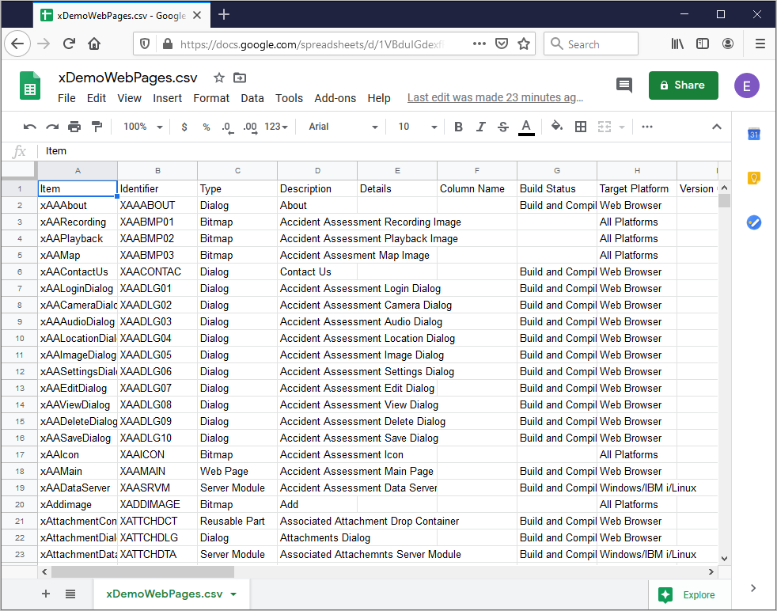This screenshot has width=777, height=611.
Task: Toggle italic formatting
Action: point(480,127)
